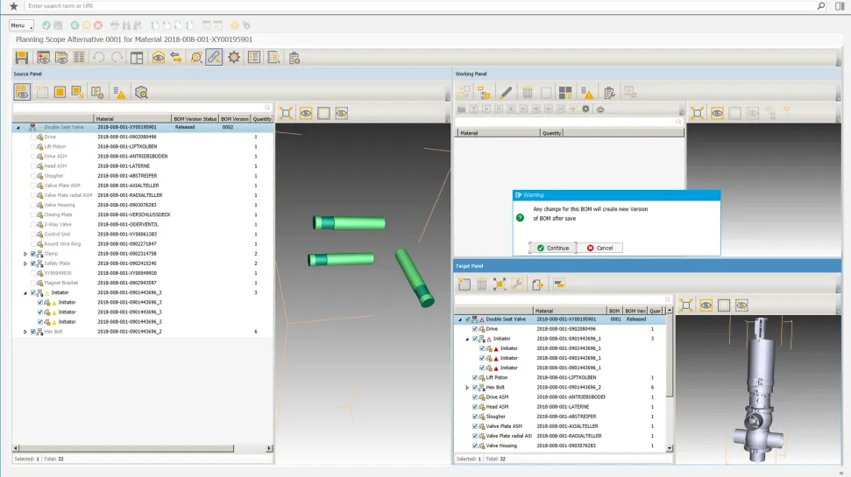Uncheck the Lift Piston checkbox in Target Panel

pyautogui.click(x=476, y=377)
